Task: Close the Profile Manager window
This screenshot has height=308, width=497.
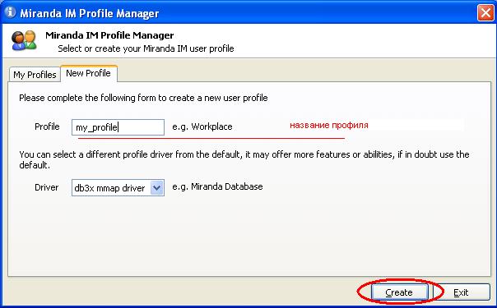Action: pyautogui.click(x=485, y=13)
